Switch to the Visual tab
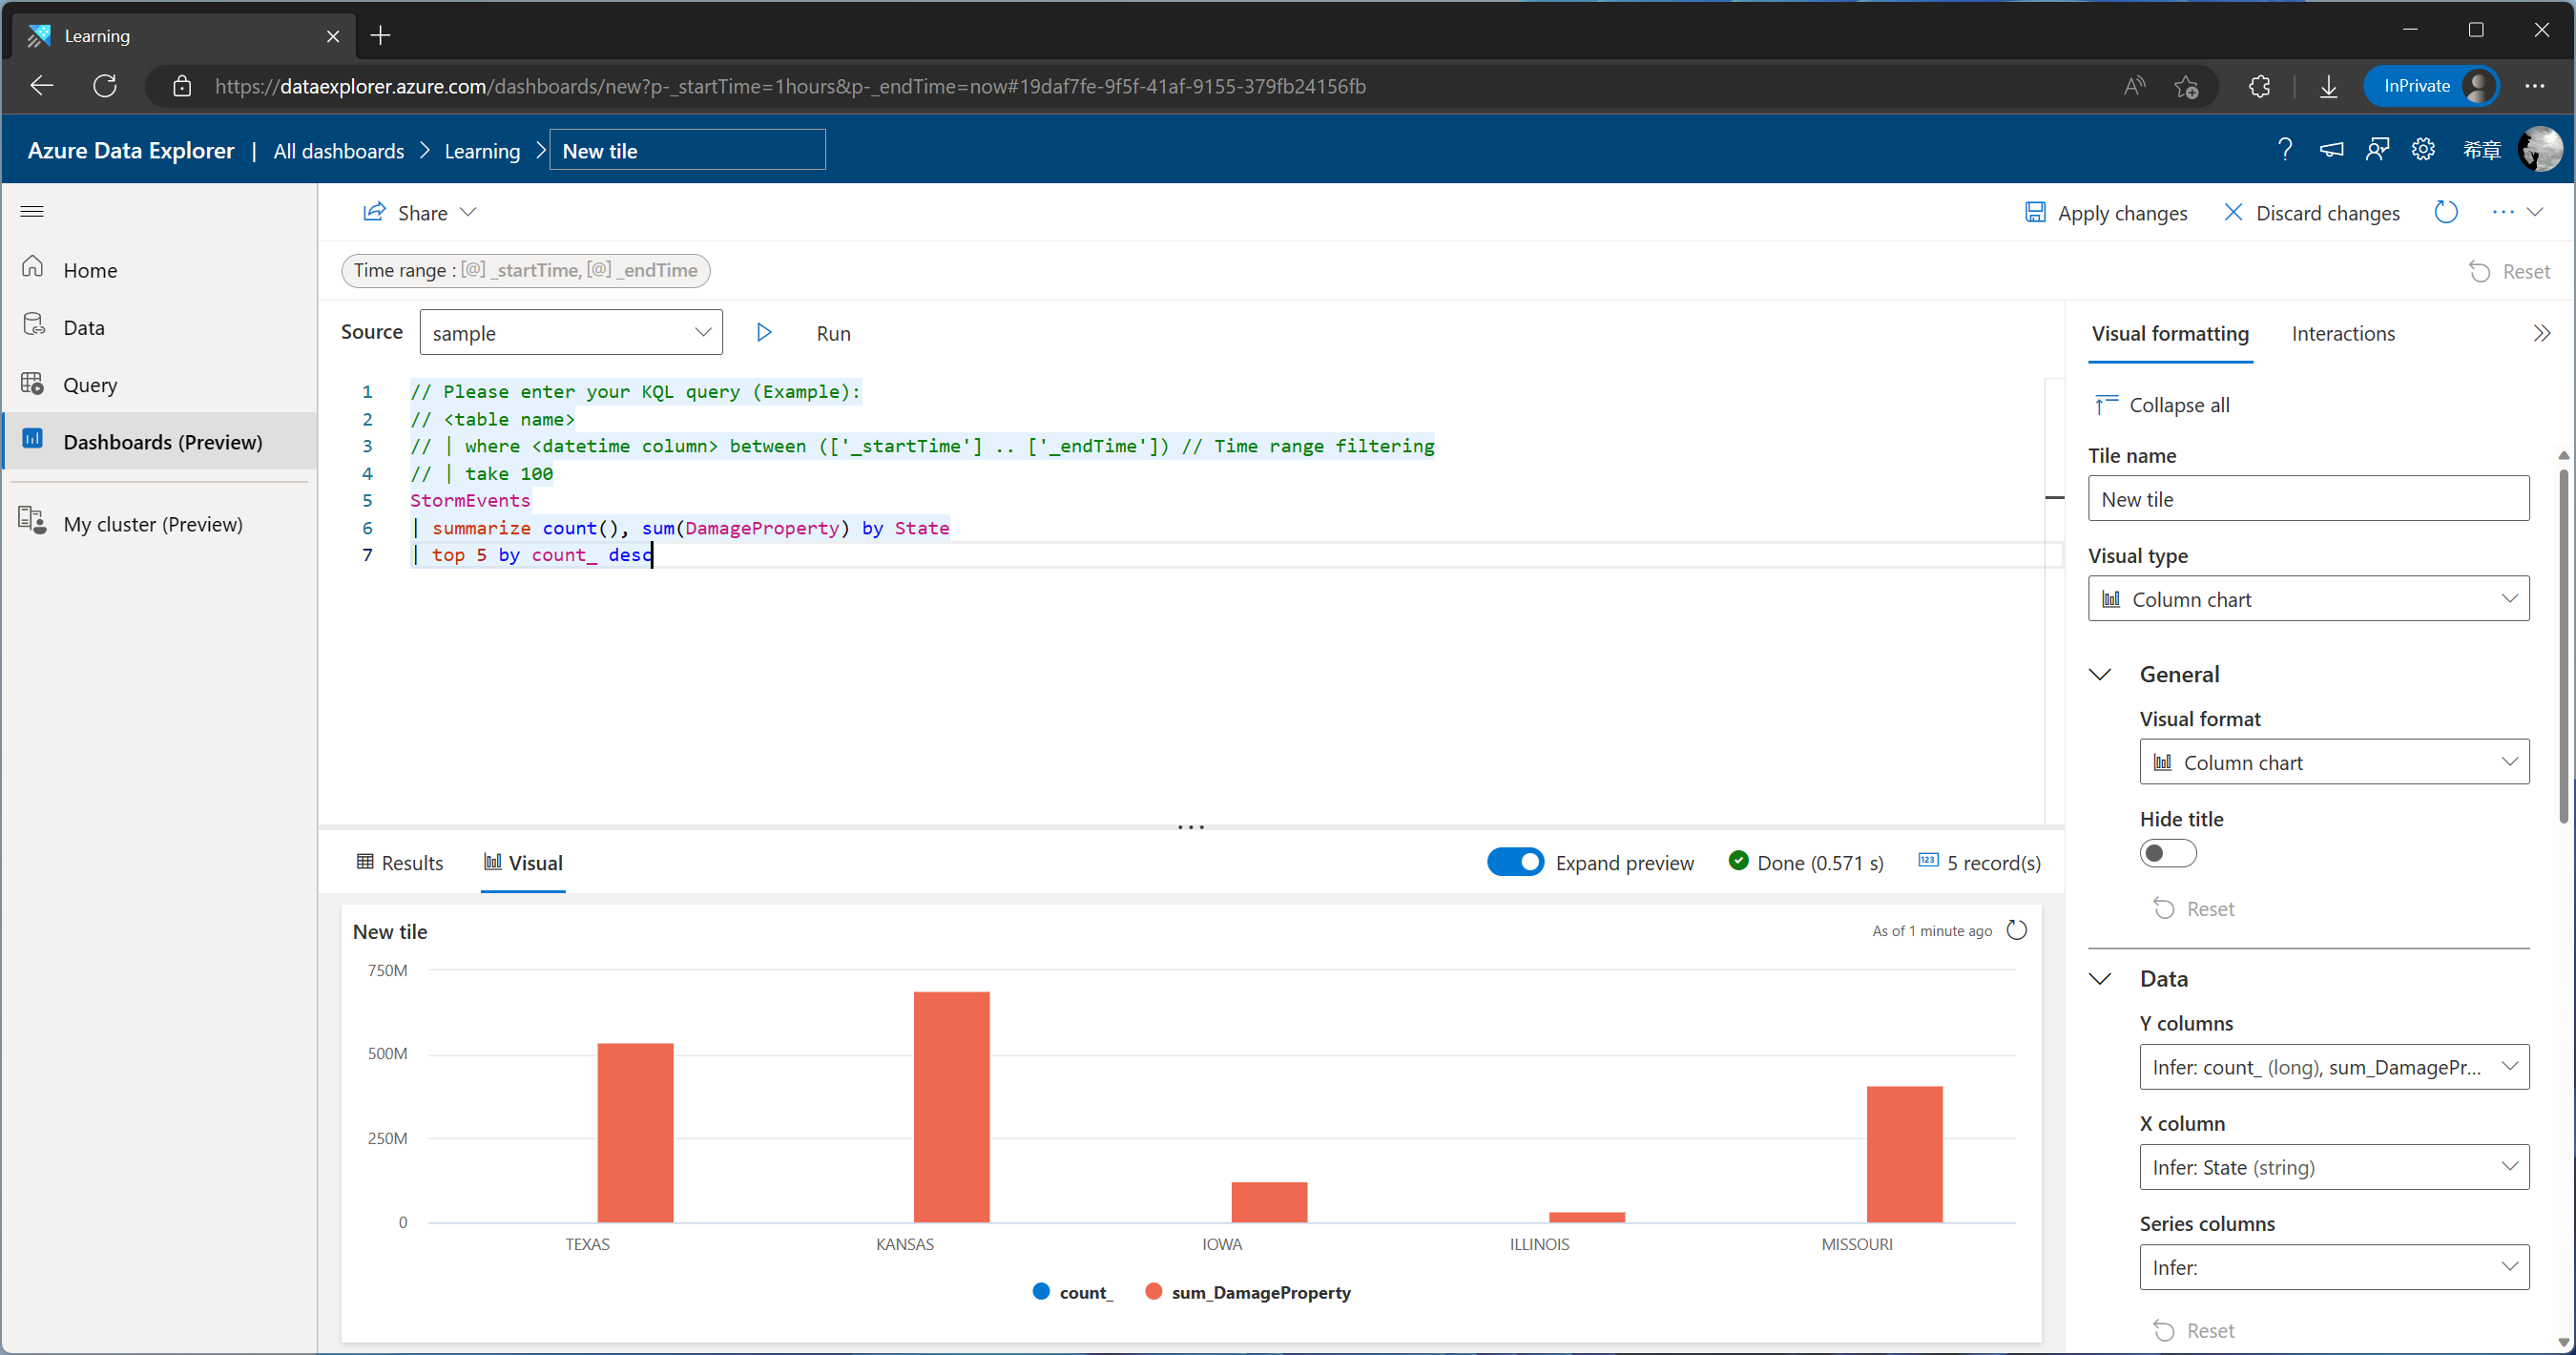2576x1355 pixels. (x=523, y=862)
